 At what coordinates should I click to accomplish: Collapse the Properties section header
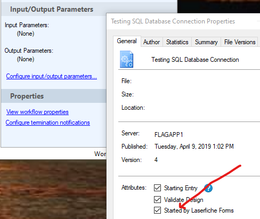(x=54, y=96)
